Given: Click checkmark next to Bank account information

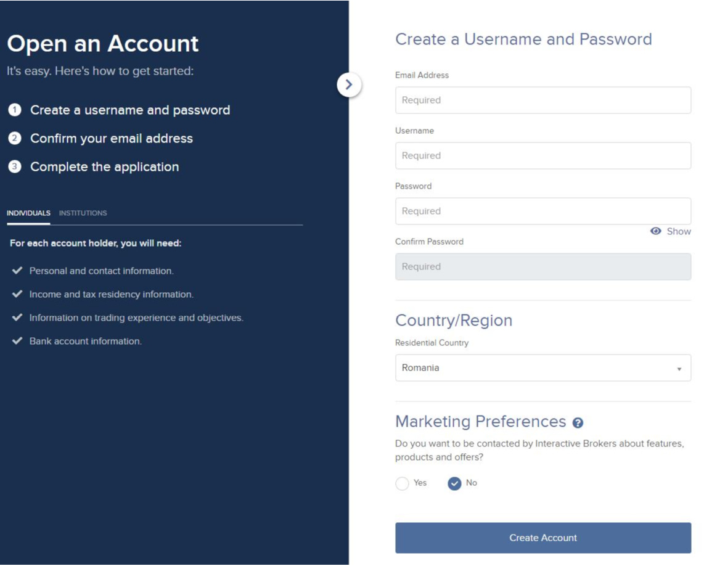Looking at the screenshot, I should click(17, 340).
